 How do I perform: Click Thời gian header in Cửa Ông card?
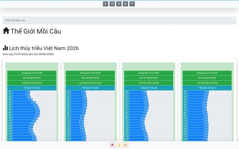pos(207,88)
